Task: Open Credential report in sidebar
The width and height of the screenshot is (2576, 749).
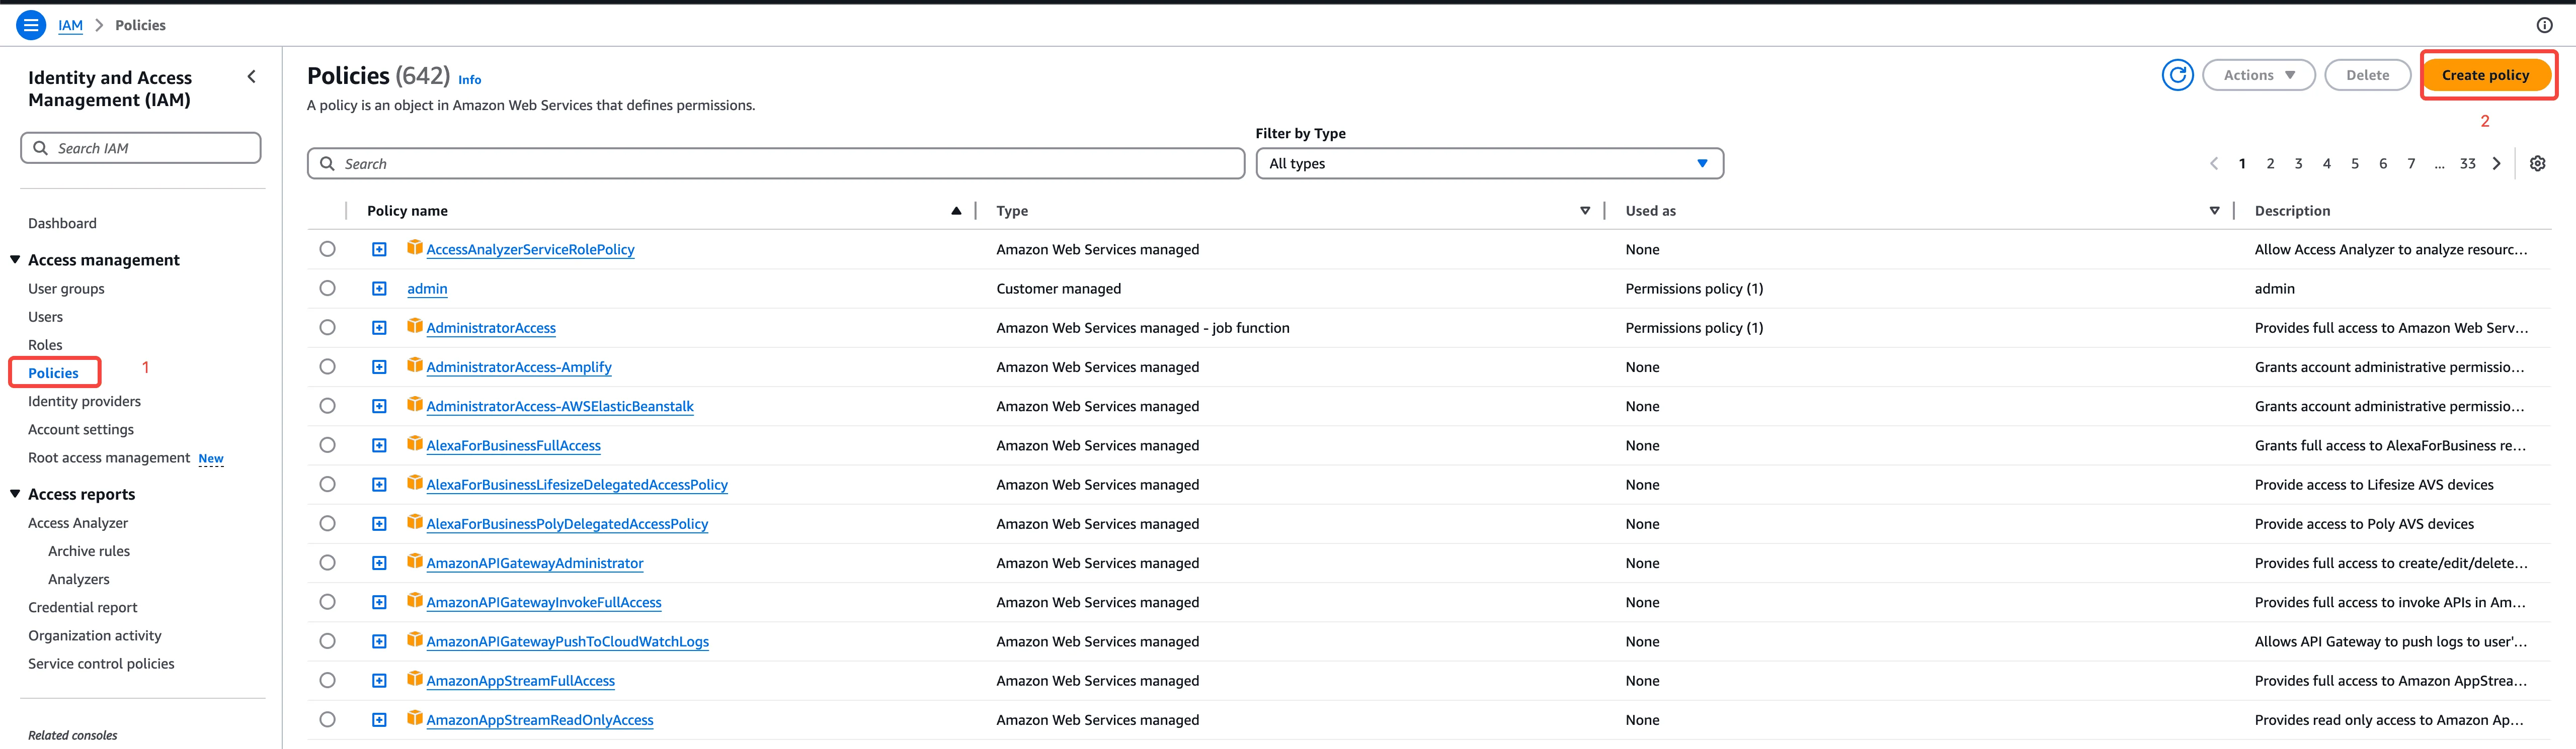Action: click(x=83, y=607)
